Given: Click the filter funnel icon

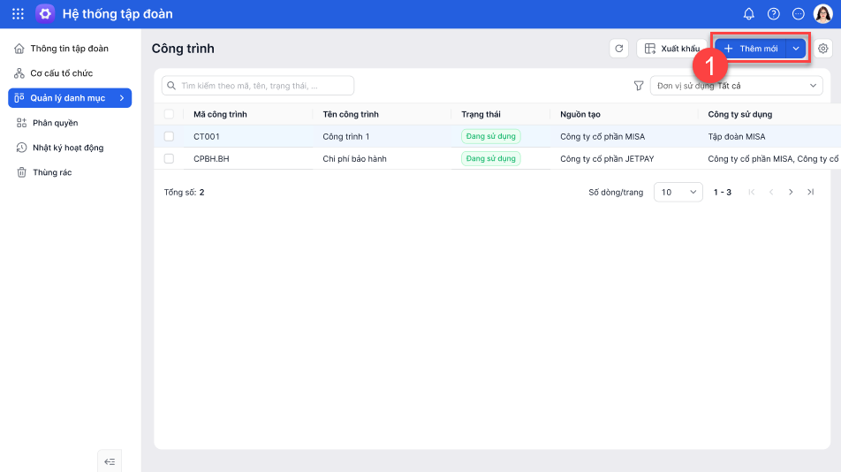Looking at the screenshot, I should coord(639,86).
